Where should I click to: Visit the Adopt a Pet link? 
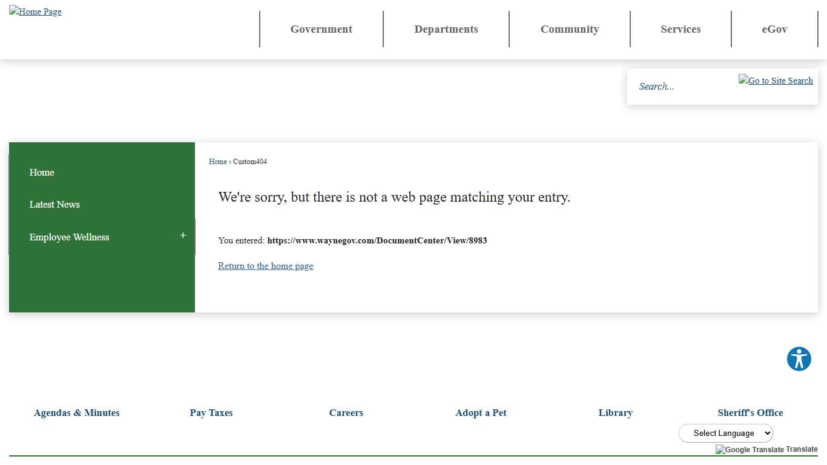481,413
